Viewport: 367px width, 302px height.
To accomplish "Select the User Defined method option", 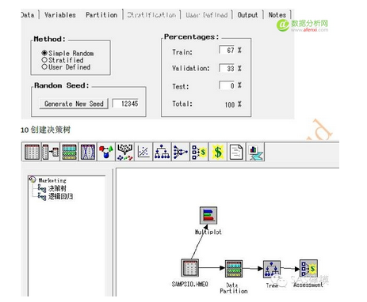I will click(x=66, y=67).
